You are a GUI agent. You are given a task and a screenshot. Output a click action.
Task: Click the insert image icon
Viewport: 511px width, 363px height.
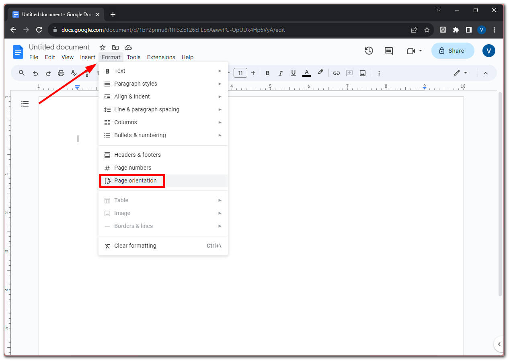pyautogui.click(x=363, y=73)
